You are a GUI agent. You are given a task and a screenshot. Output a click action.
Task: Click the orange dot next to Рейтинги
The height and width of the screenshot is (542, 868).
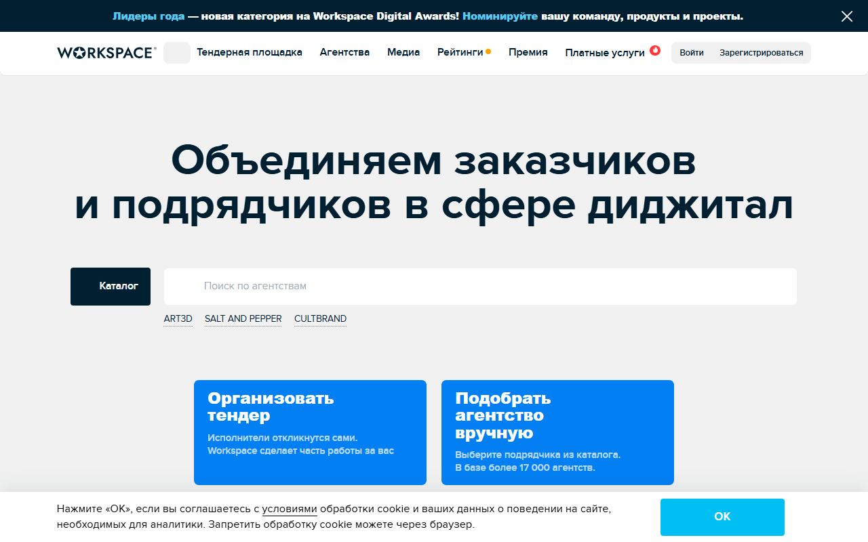pyautogui.click(x=488, y=51)
